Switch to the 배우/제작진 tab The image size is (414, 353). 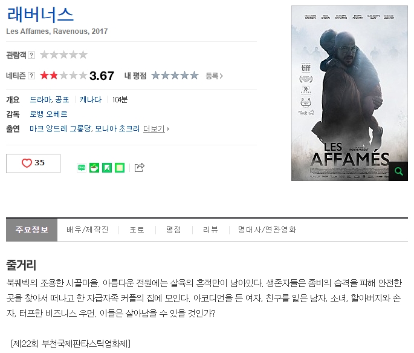click(88, 229)
